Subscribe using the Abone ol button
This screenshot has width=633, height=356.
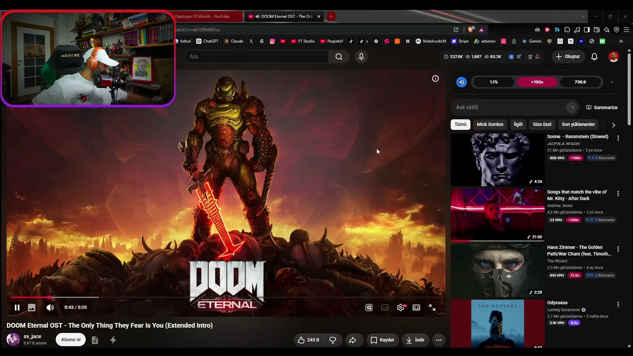[71, 340]
